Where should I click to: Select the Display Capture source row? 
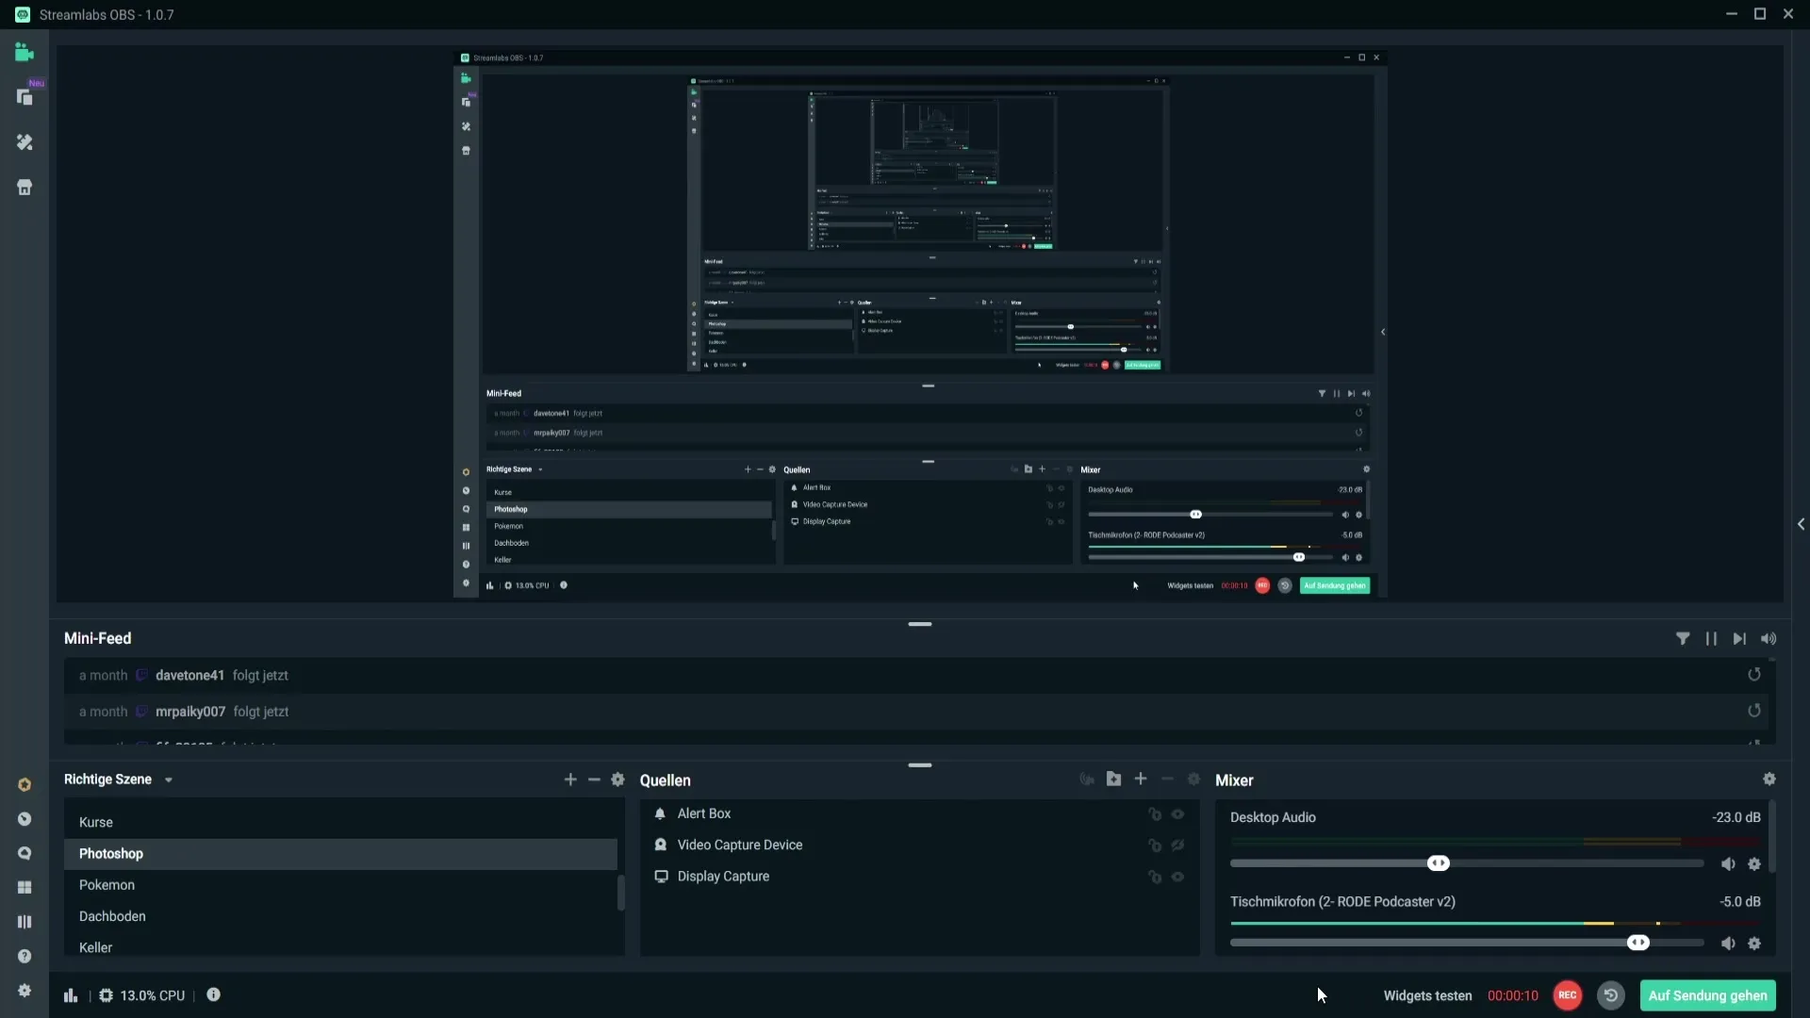point(920,877)
